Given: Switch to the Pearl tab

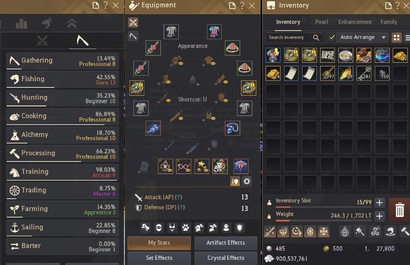Looking at the screenshot, I should pos(322,22).
